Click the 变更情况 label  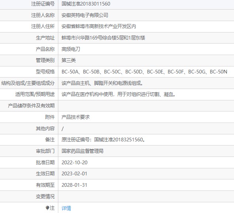(x=45, y=197)
